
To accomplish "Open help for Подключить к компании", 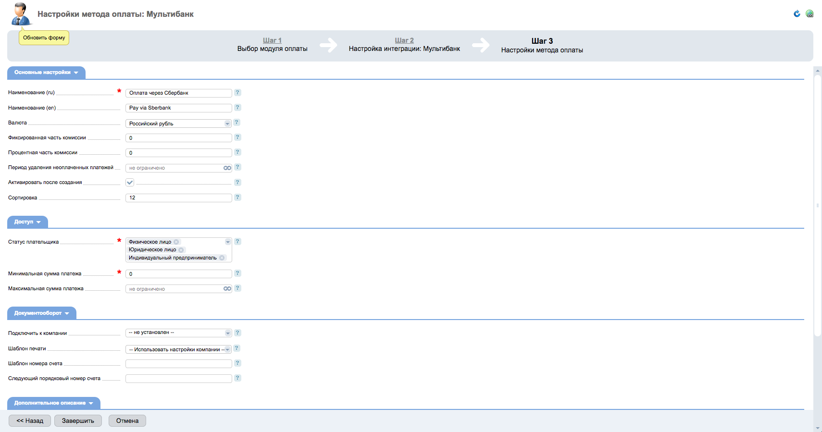I will point(237,333).
